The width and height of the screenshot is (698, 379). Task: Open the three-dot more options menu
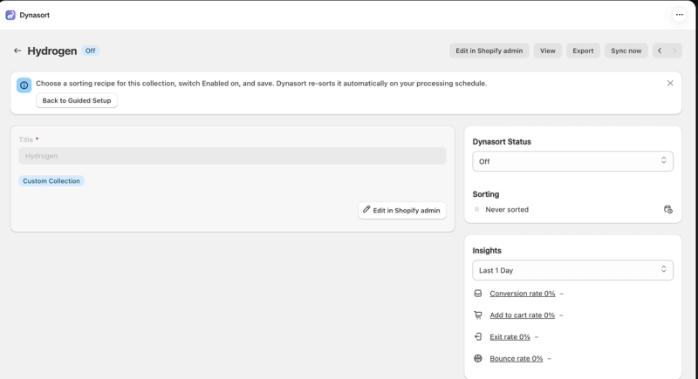click(680, 15)
